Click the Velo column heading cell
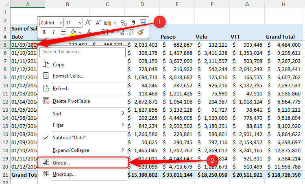The width and height of the screenshot is (305, 184). (x=212, y=37)
